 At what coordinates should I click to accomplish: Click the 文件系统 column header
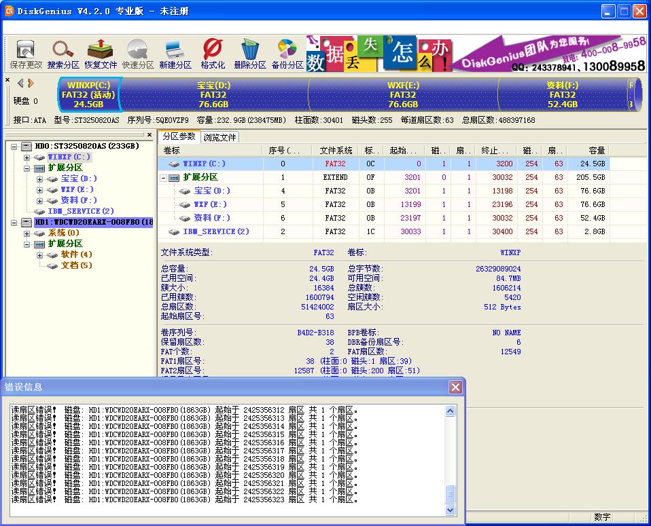click(336, 150)
